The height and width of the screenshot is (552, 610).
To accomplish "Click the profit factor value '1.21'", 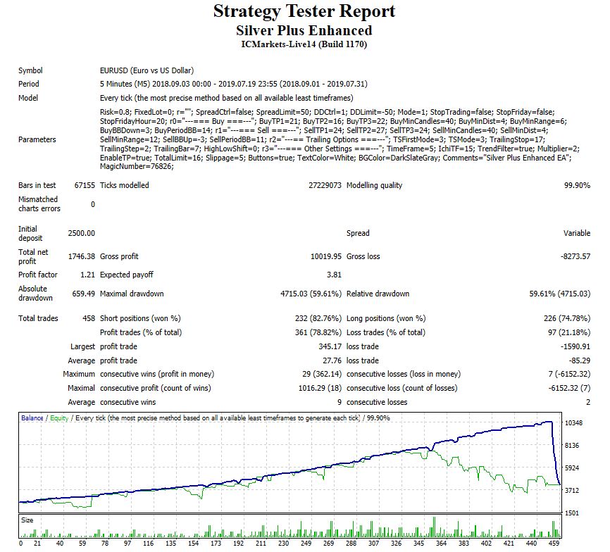I will (87, 275).
